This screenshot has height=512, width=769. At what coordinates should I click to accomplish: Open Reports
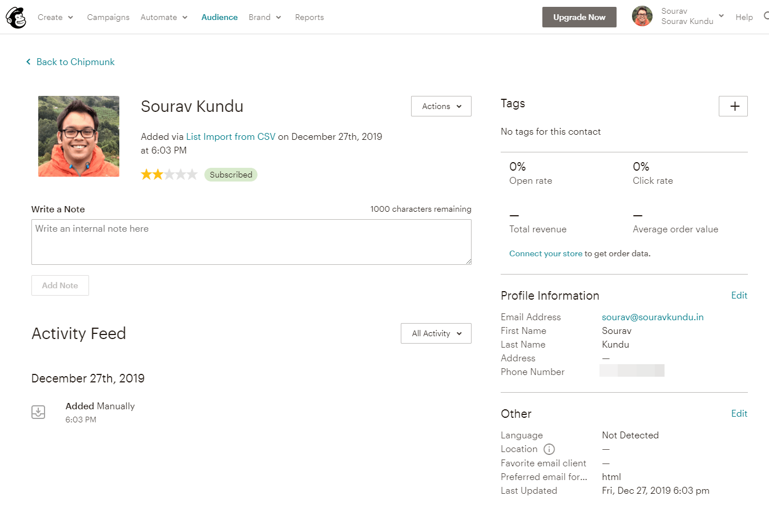tap(309, 17)
